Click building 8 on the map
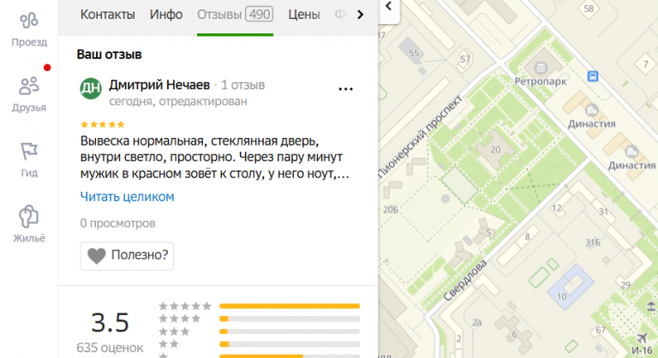 click(x=528, y=236)
